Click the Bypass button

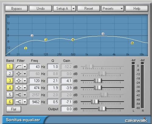16,9
